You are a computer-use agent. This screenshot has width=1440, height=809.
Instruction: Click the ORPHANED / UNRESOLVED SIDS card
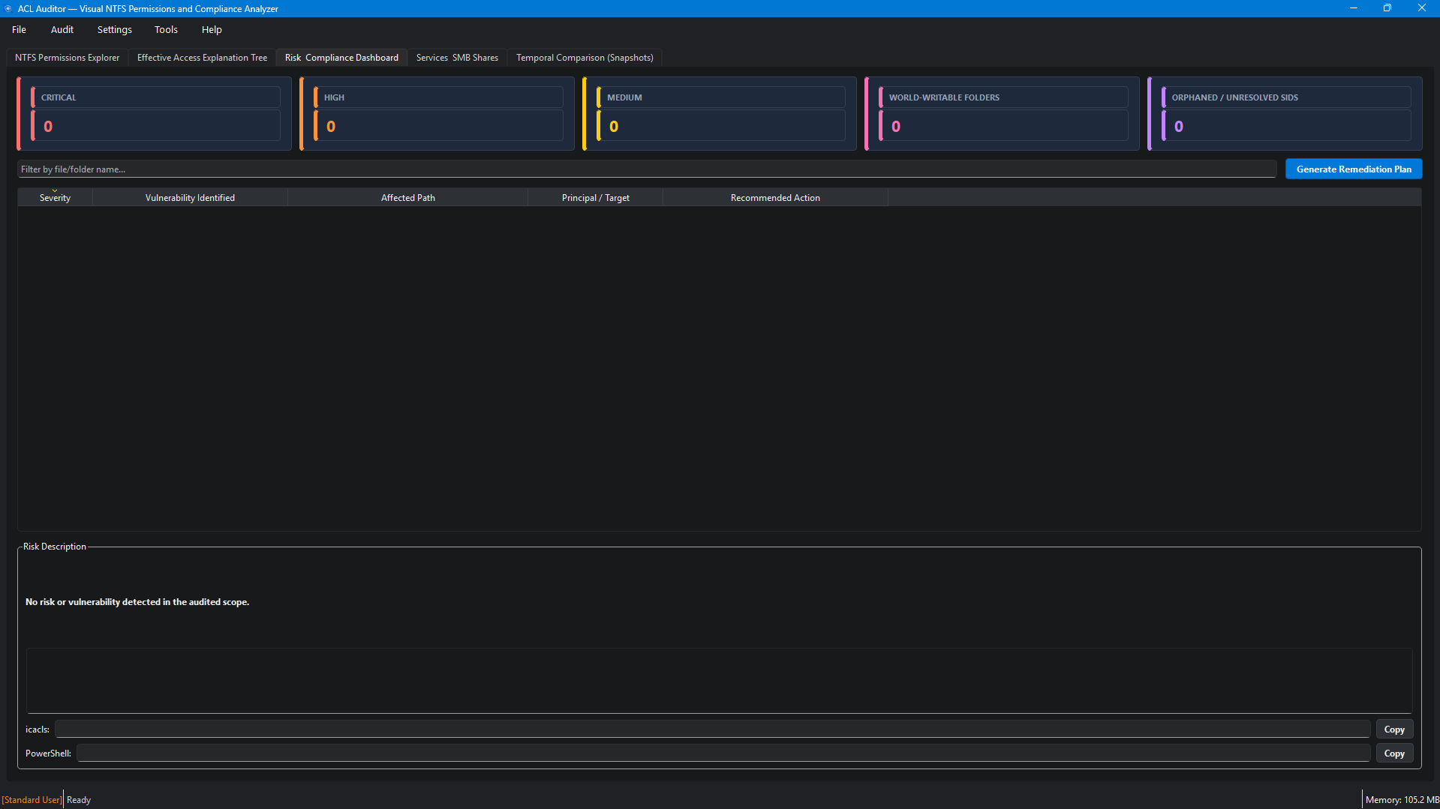point(1285,114)
